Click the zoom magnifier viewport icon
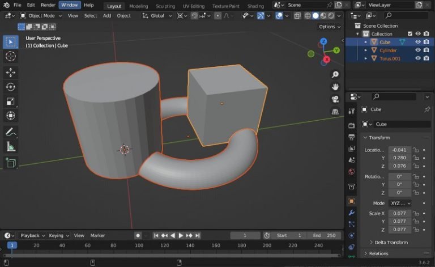This screenshot has height=267, width=435. tap(335, 75)
